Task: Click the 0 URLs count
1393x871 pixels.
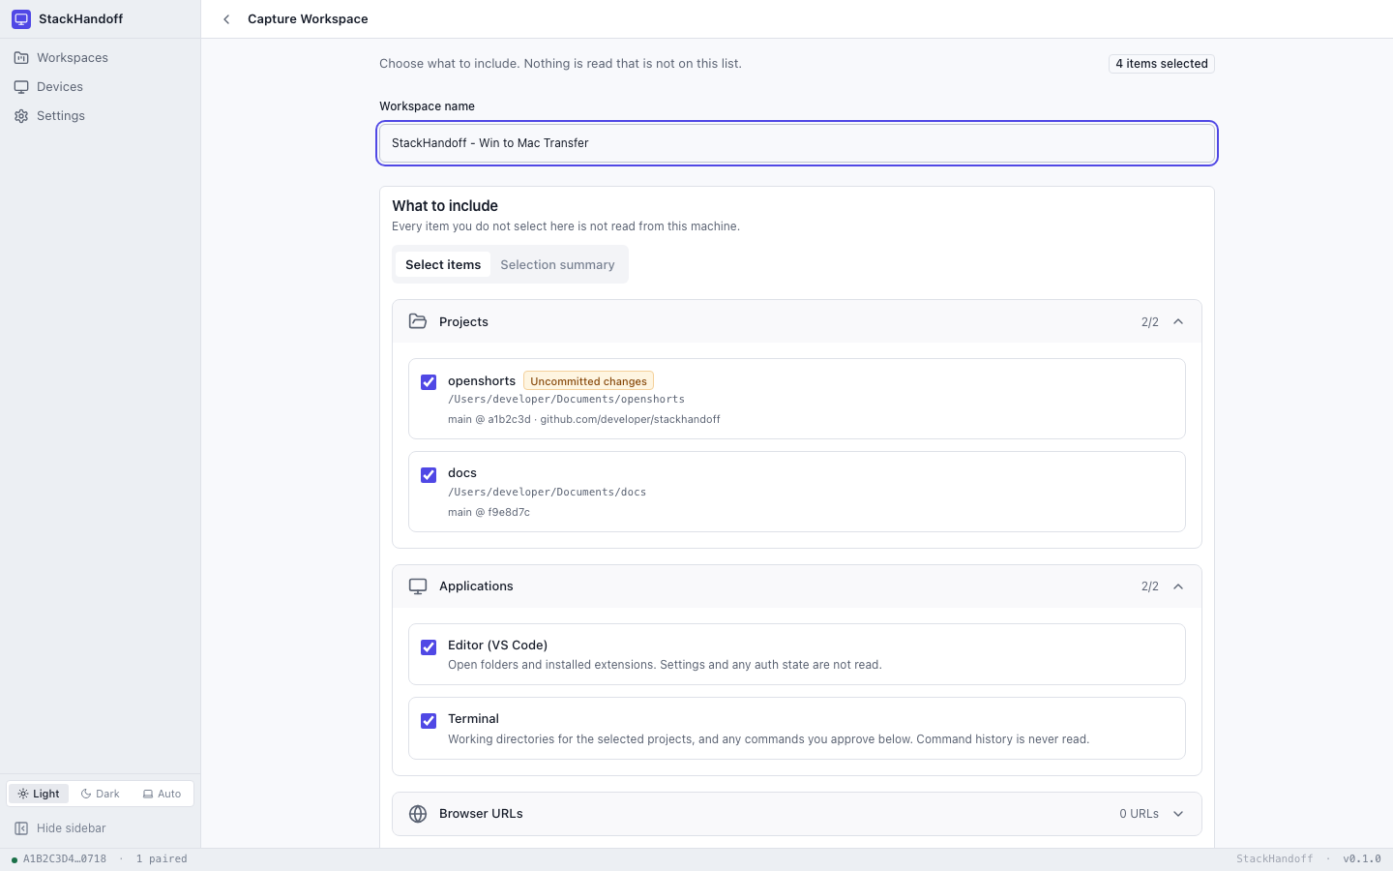Action: tap(1139, 814)
